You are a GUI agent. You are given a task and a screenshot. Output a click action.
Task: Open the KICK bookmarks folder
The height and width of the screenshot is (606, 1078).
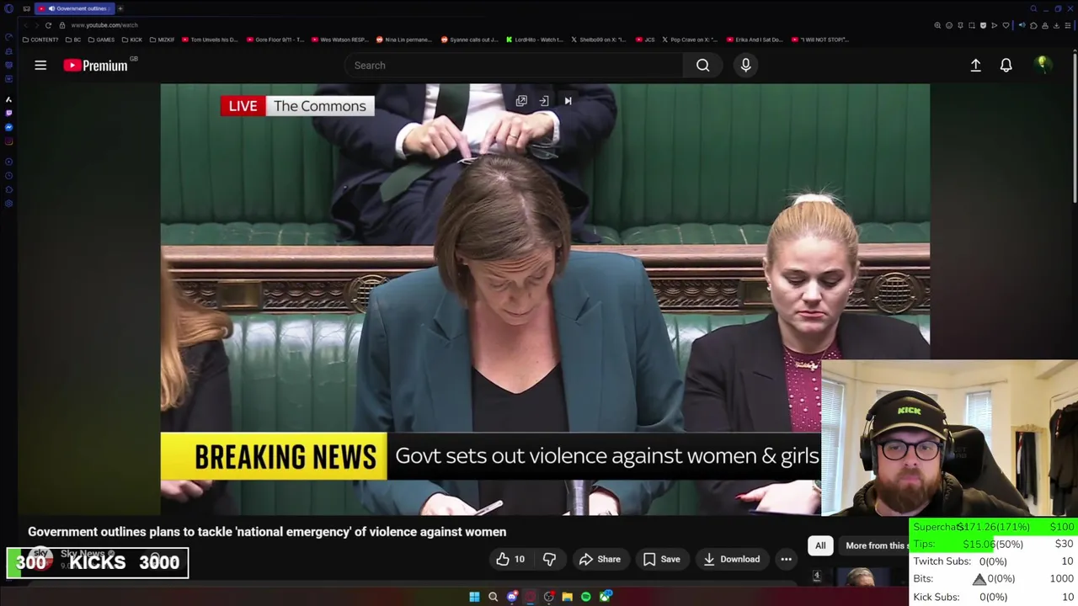(x=132, y=40)
